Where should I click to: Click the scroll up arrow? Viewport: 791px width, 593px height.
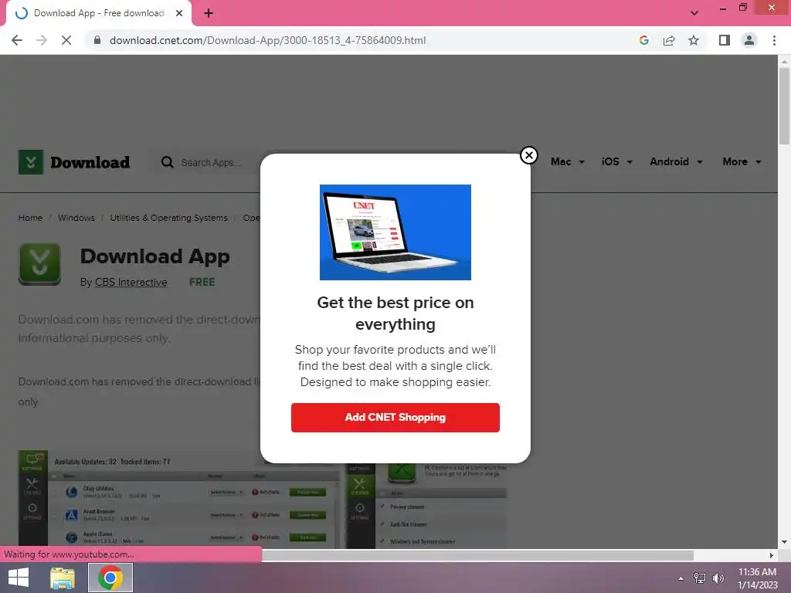coord(784,62)
